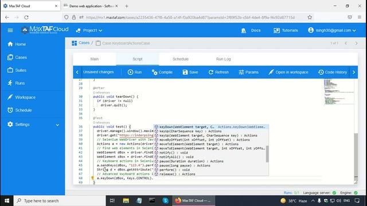Switch to the Main tab
367x206 pixels.
point(94,59)
